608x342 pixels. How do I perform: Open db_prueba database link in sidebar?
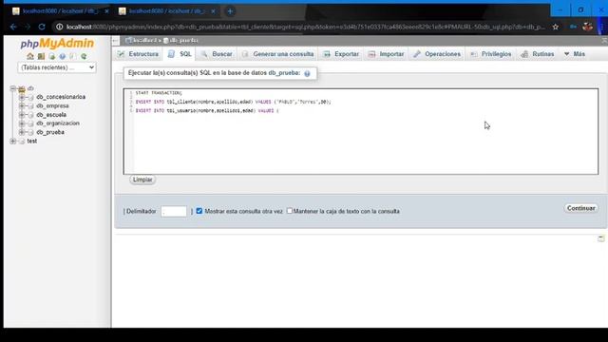point(50,132)
